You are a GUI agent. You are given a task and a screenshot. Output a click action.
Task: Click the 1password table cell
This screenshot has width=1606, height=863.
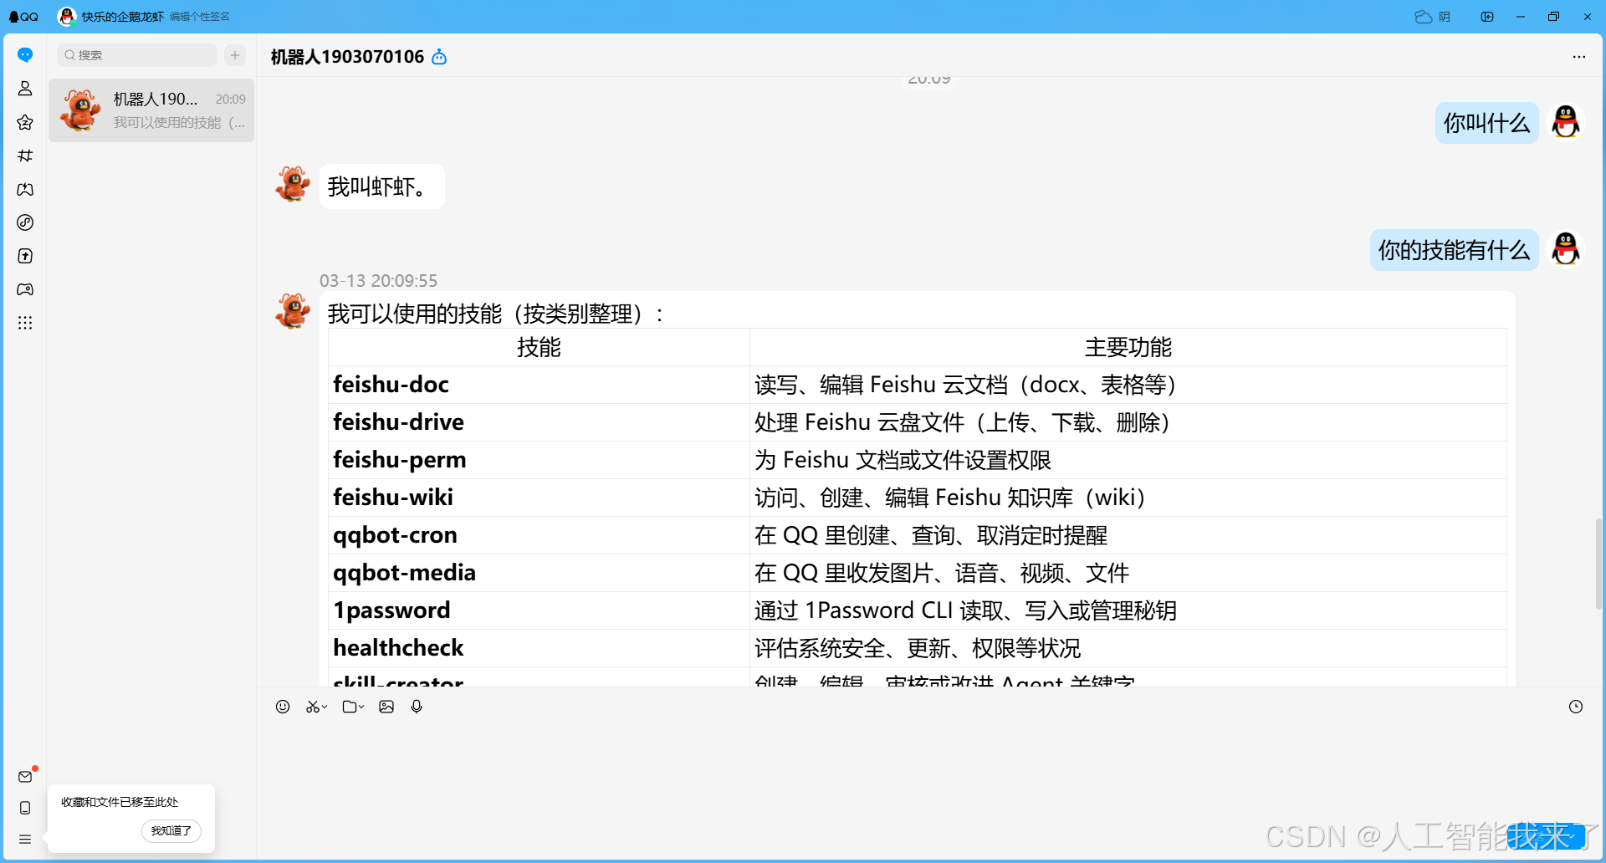coord(539,610)
